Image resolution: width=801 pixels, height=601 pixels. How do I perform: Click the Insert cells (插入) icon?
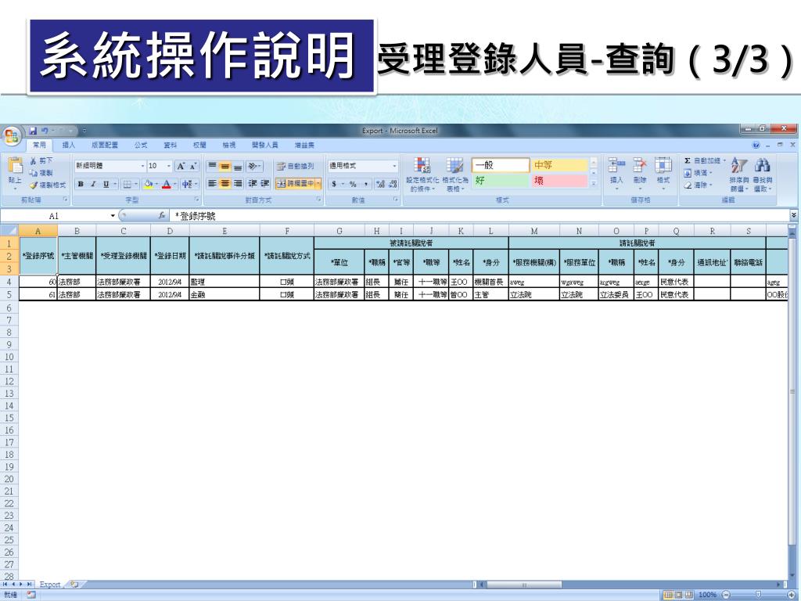[x=616, y=165]
